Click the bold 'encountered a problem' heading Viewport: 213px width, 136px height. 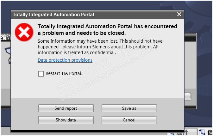pyautogui.click(x=107, y=29)
